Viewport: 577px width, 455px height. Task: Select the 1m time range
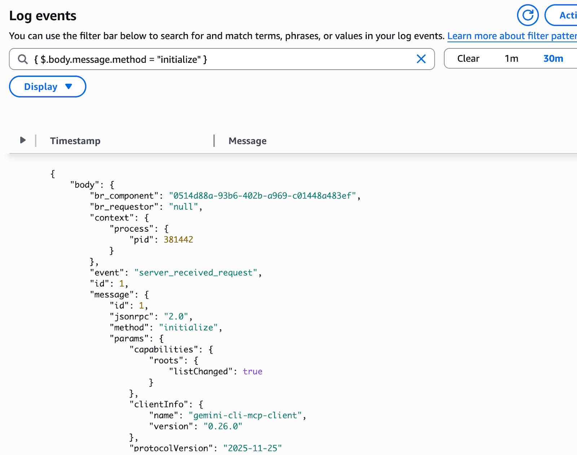click(x=511, y=58)
